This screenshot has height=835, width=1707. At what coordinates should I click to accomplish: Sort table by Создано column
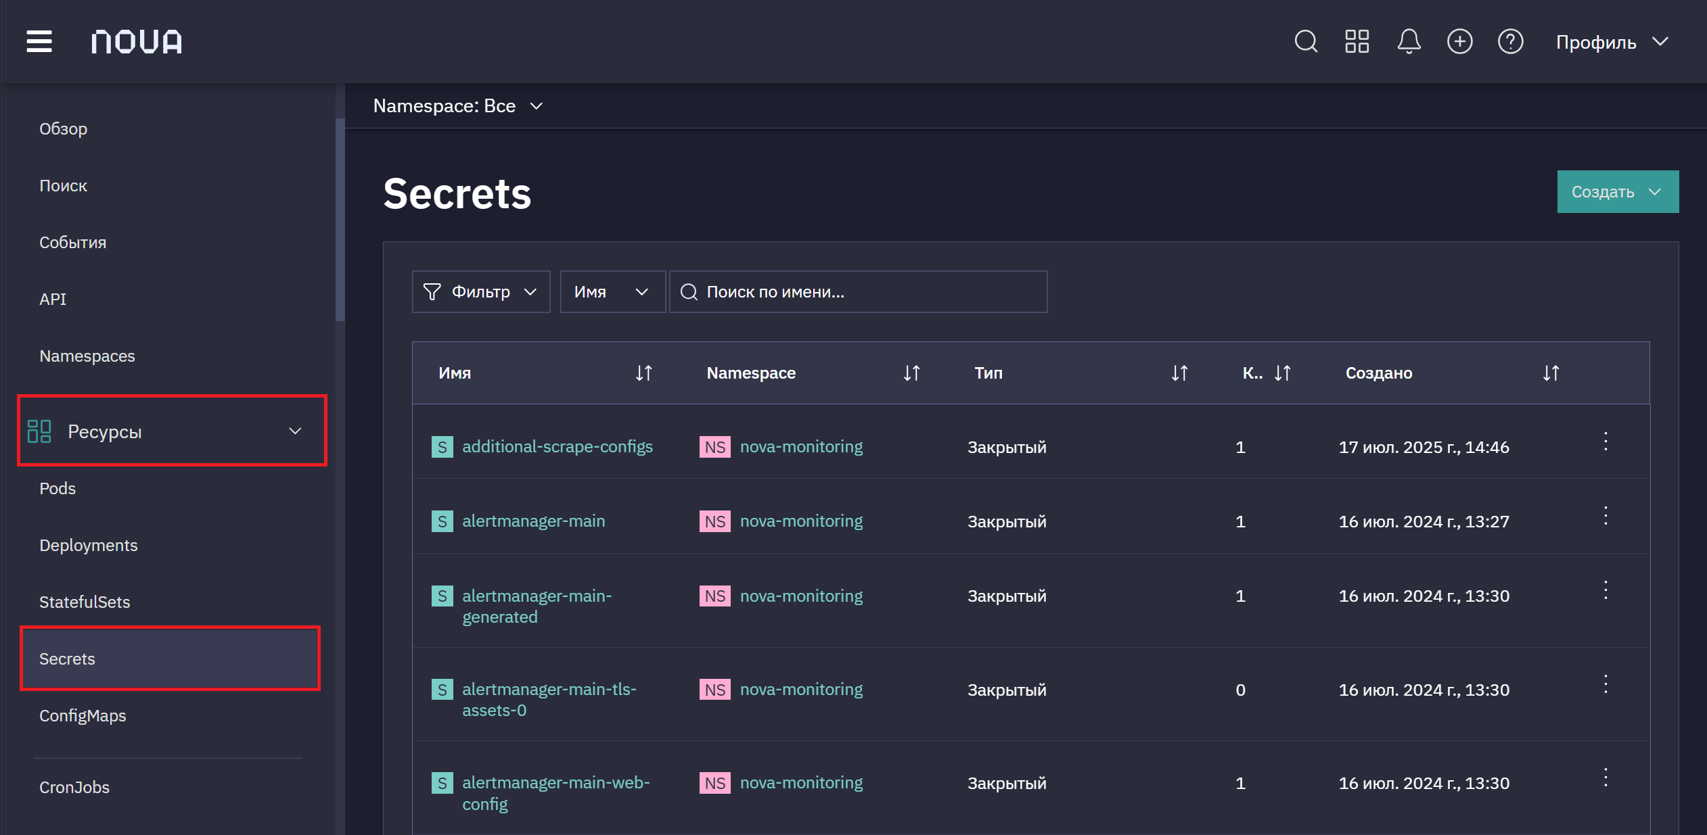(1551, 373)
